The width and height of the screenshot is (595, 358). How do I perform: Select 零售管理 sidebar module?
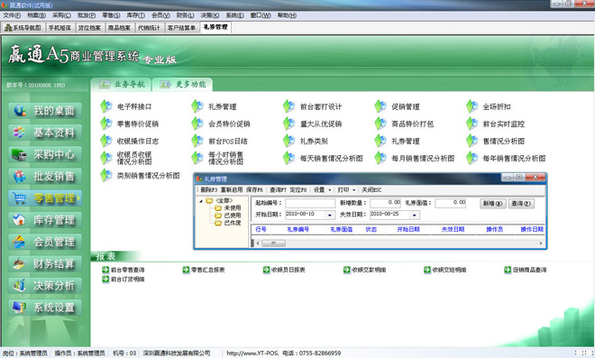point(45,198)
